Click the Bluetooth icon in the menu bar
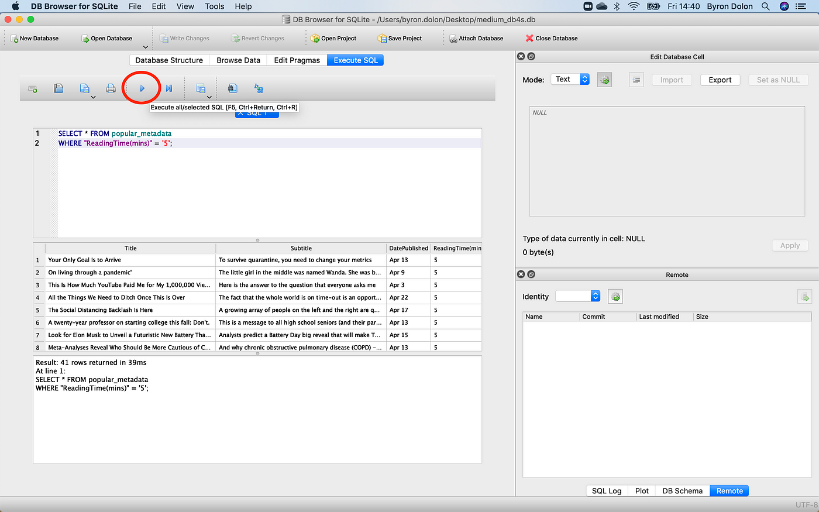 (x=617, y=6)
